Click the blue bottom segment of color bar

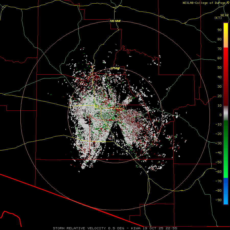226,191
